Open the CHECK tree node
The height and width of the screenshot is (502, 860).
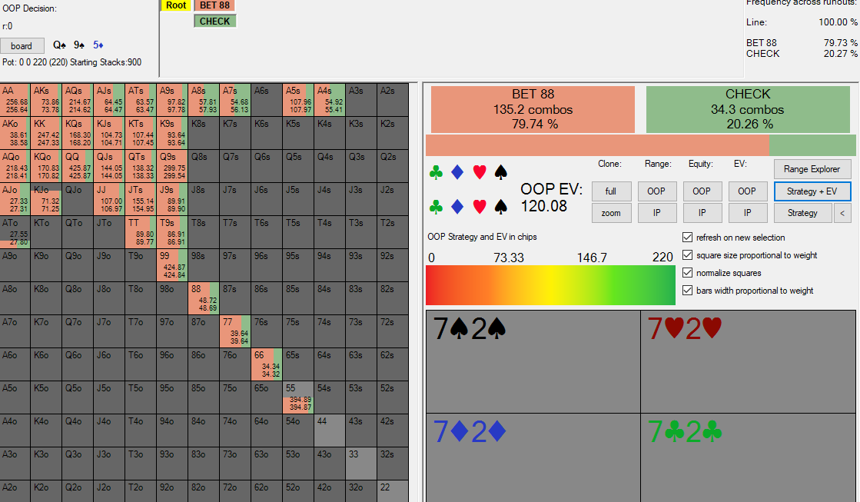tap(214, 22)
